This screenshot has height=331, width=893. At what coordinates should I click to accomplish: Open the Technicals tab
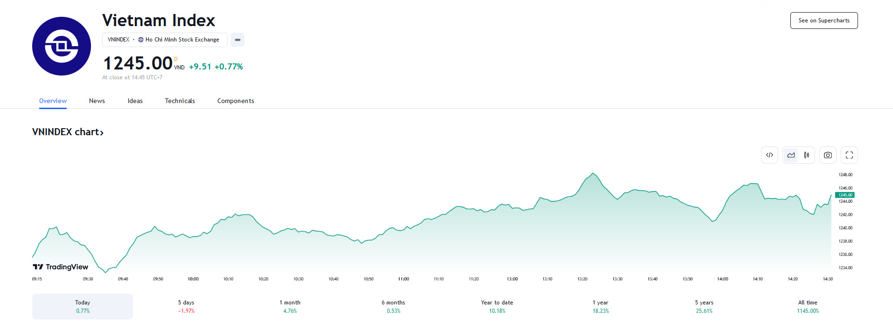[180, 101]
